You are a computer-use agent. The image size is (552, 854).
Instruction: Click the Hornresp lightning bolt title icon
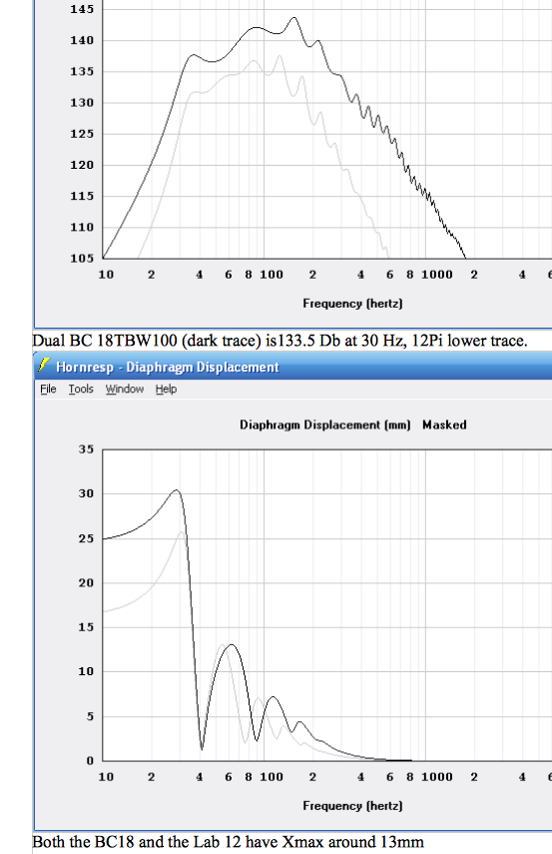pyautogui.click(x=44, y=366)
